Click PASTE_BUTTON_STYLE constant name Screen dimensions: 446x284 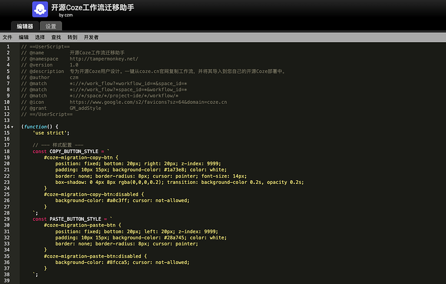click(76, 219)
